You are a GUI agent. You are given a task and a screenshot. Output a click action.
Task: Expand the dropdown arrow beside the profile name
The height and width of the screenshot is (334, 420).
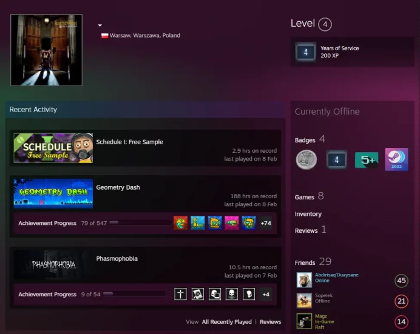100,25
